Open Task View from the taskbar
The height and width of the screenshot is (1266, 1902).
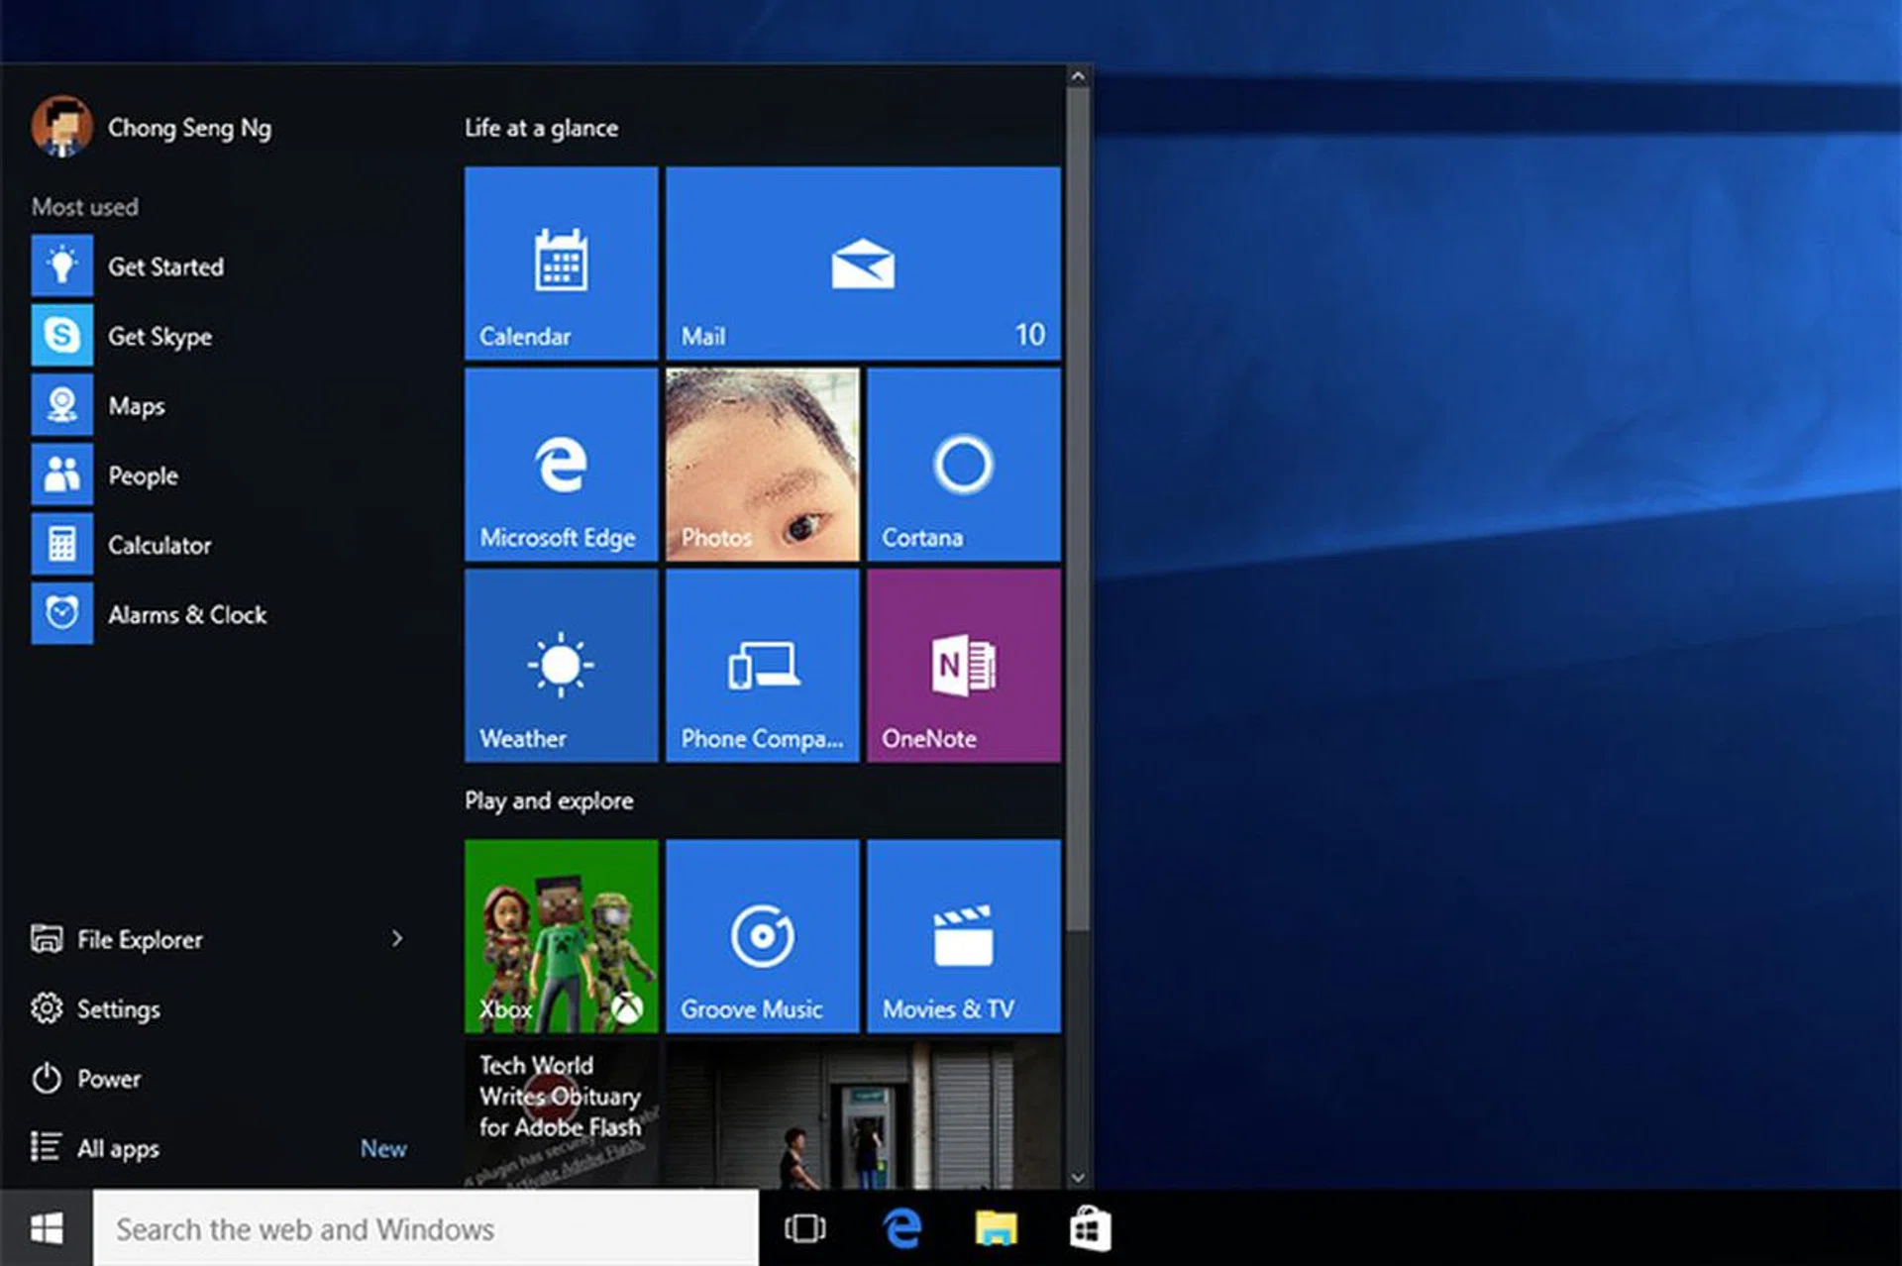(804, 1229)
